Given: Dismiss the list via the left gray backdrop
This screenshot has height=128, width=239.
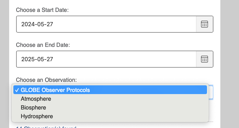Looking at the screenshot, I should (5, 64).
